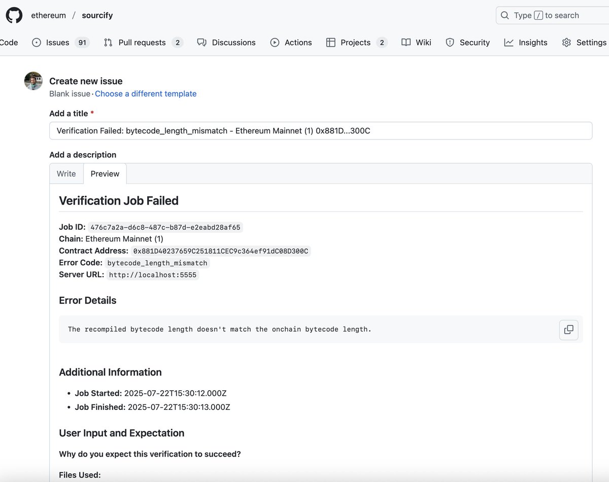Click the search magnifier icon
Viewport: 609px width, 482px height.
505,15
